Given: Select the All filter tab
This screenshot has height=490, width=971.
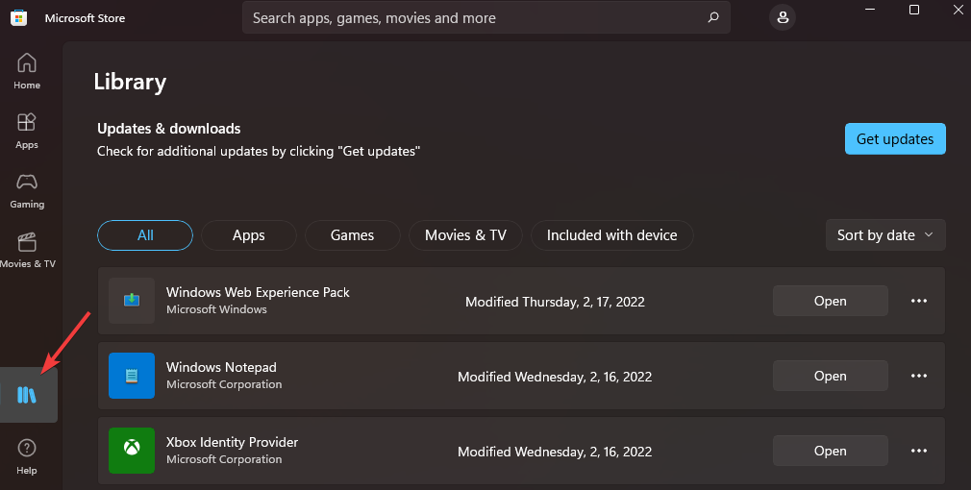Looking at the screenshot, I should (145, 235).
